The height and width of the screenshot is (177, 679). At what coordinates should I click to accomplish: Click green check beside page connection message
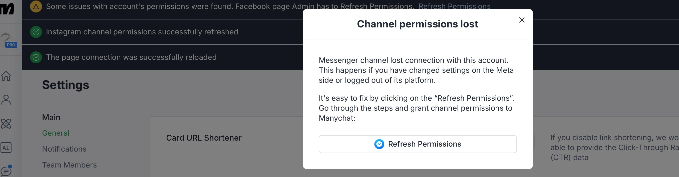[36, 57]
